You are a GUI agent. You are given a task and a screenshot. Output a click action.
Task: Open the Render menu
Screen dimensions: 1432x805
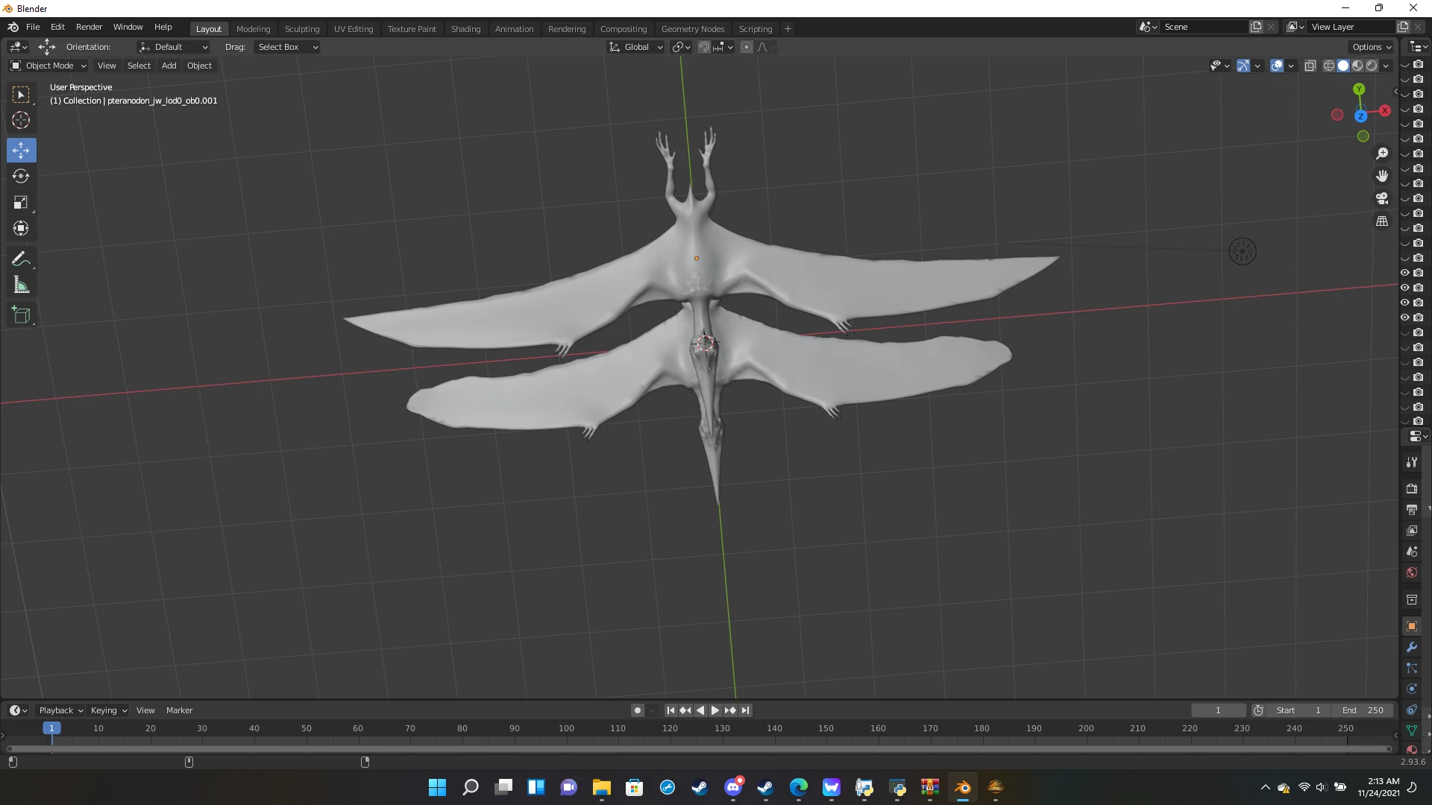click(x=89, y=27)
